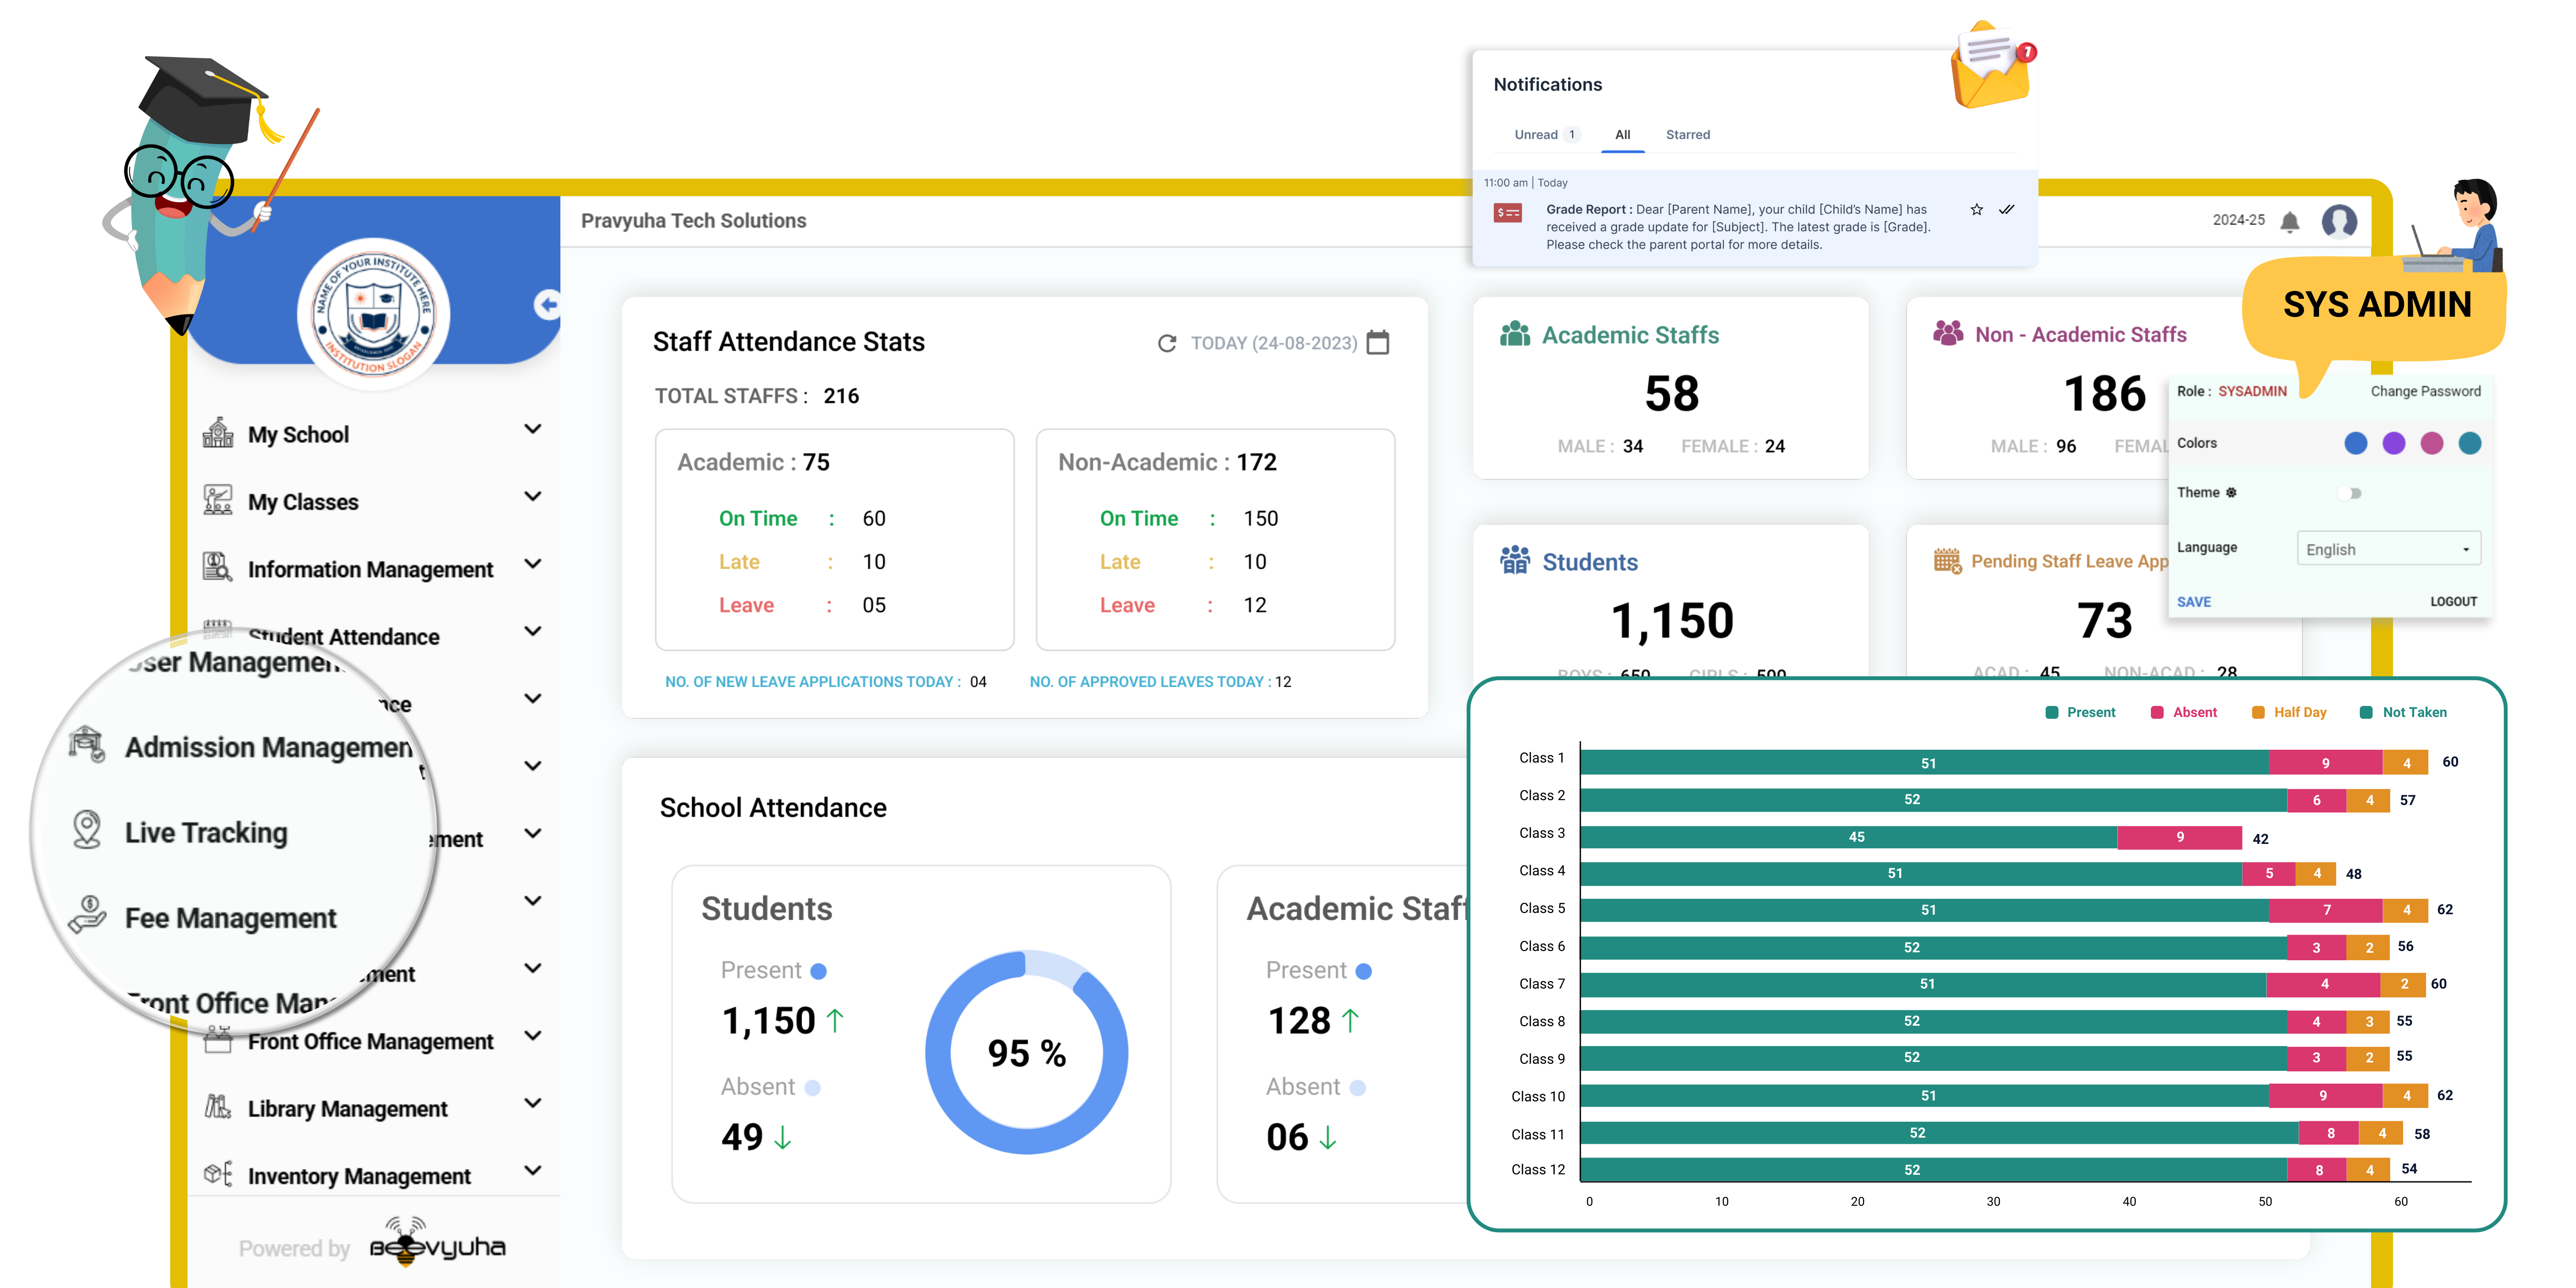Click the institution logo emblem
This screenshot has width=2576, height=1288.
374,314
